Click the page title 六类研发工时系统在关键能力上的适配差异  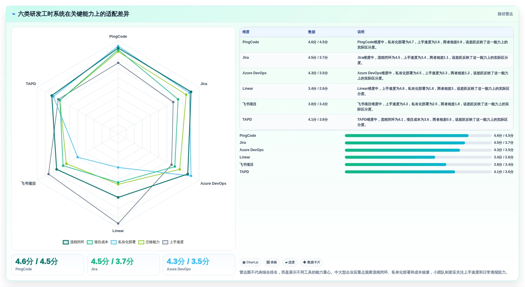coord(73,14)
